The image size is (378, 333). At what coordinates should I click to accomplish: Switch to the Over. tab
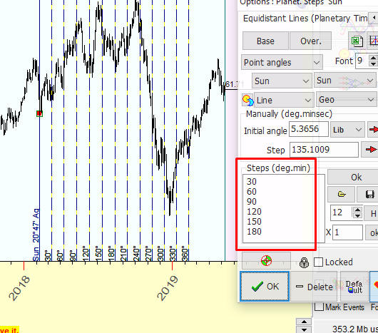coord(310,41)
